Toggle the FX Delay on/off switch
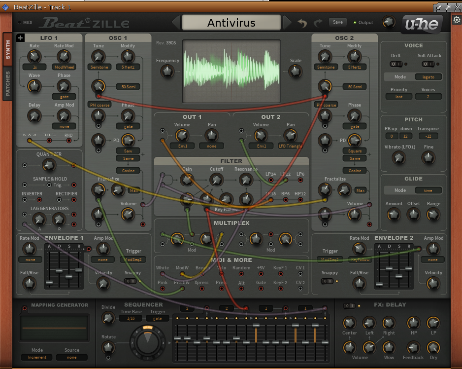Image resolution: width=462 pixels, height=369 pixels. (349, 305)
